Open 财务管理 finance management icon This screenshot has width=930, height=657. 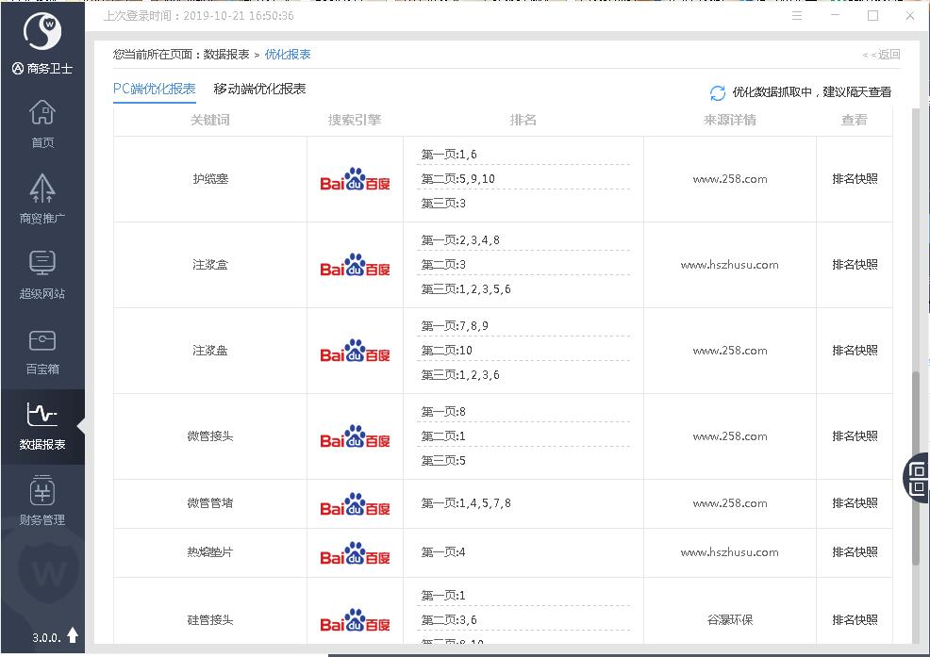(x=42, y=500)
